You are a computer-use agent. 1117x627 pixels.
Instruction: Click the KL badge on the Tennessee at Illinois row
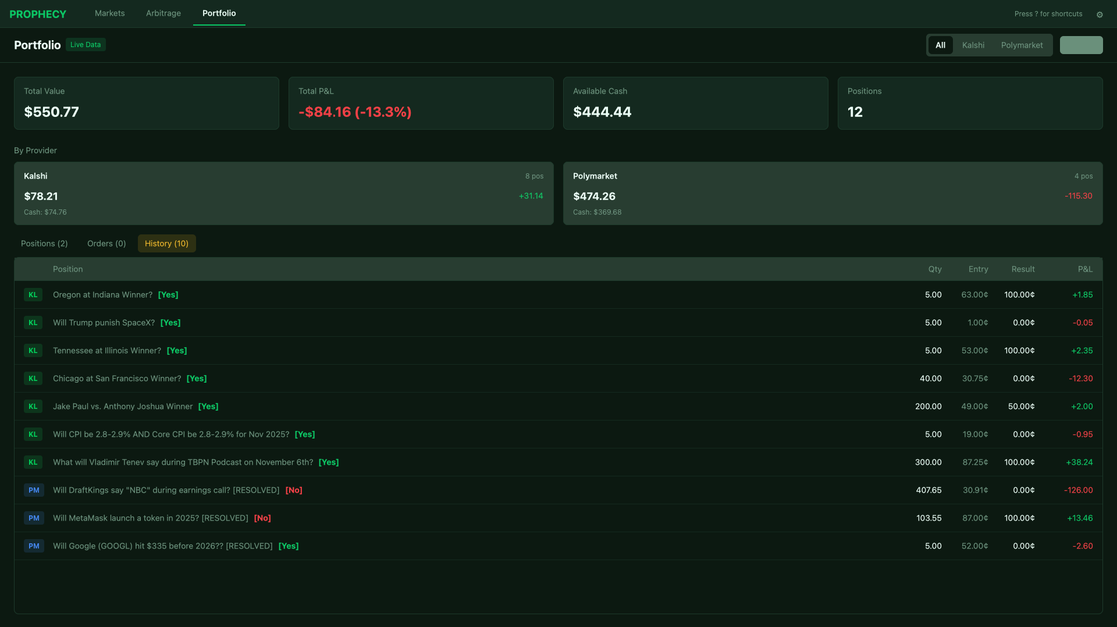point(33,350)
